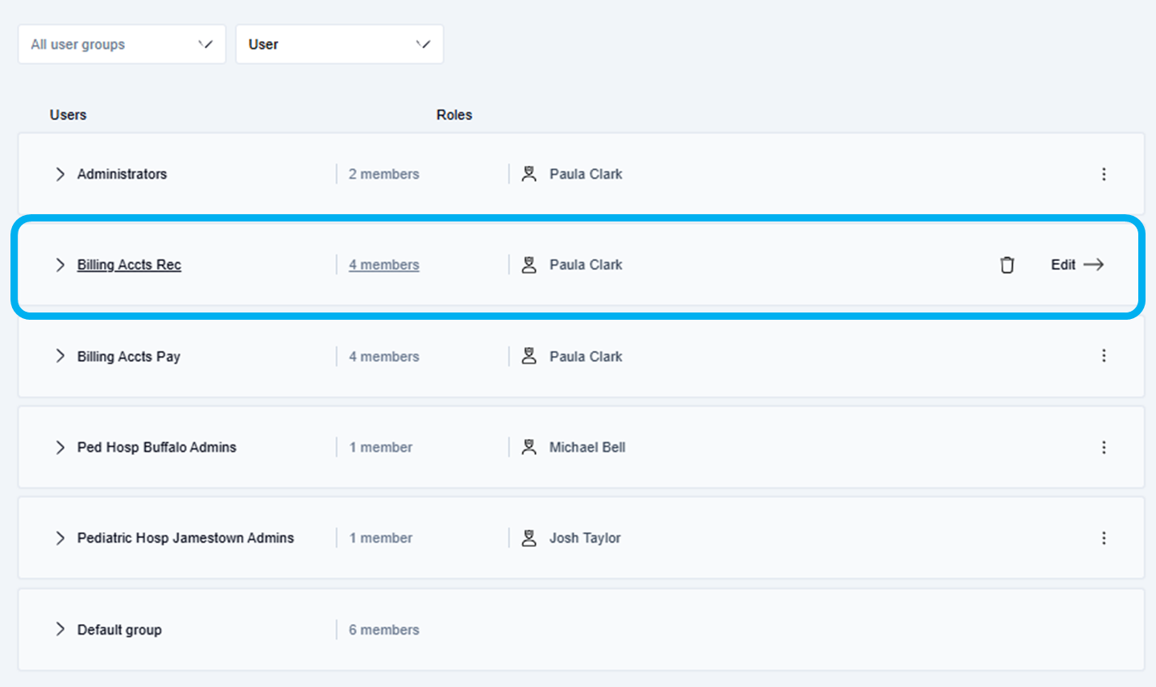
Task: Click Edit for Billing Accts Rec
Action: [x=1076, y=265]
